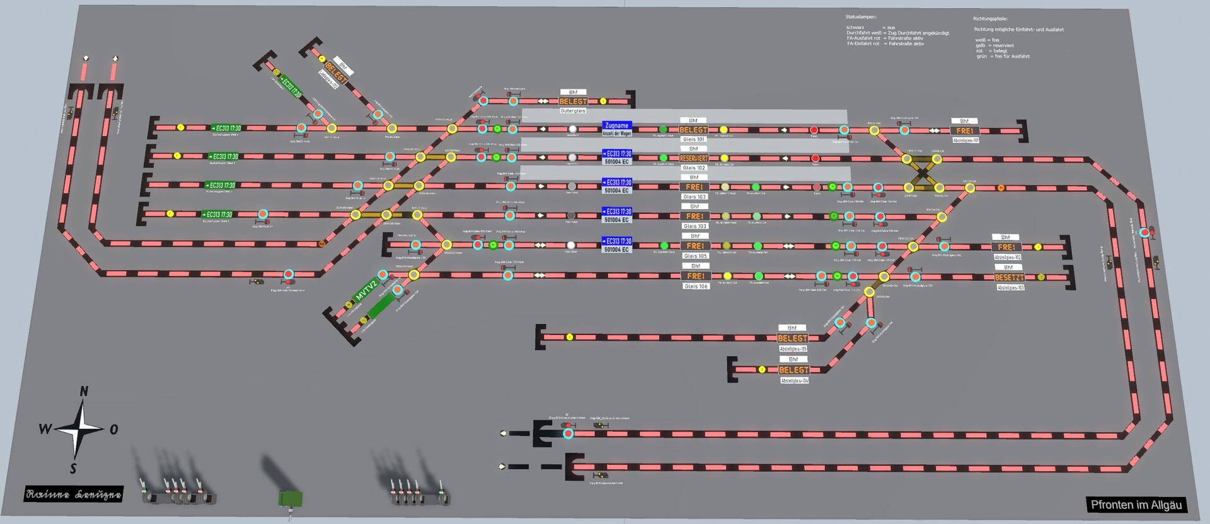Click the BELEGT display above Abstellgleis-105
Image resolution: width=1210 pixels, height=524 pixels.
[x=792, y=338]
